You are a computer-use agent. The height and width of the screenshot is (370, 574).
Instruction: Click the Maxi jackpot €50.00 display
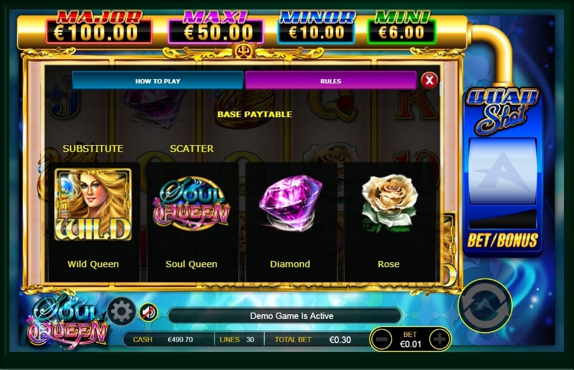[x=216, y=32]
